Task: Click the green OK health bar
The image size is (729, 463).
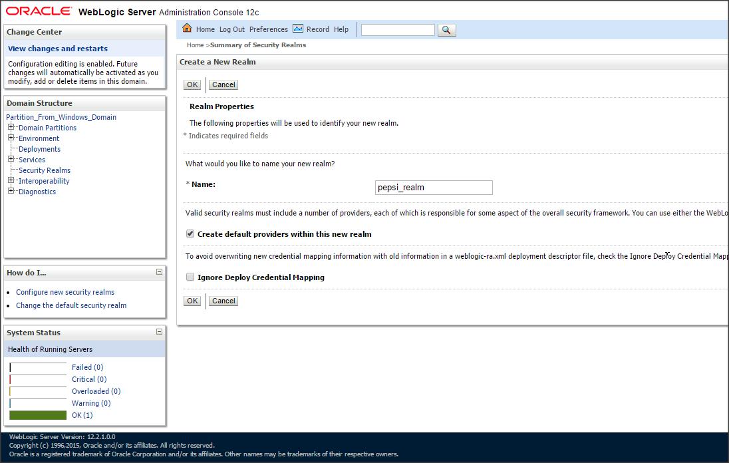Action: (x=38, y=415)
